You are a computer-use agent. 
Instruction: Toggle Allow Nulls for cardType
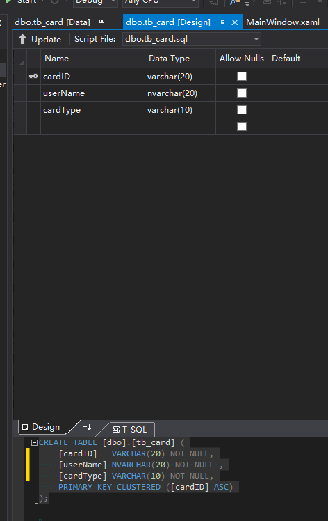[242, 109]
